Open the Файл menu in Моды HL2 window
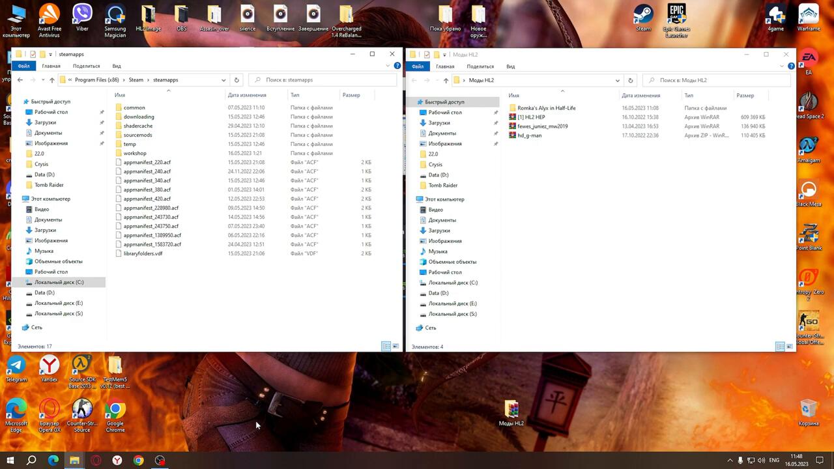This screenshot has height=469, width=834. pos(418,66)
